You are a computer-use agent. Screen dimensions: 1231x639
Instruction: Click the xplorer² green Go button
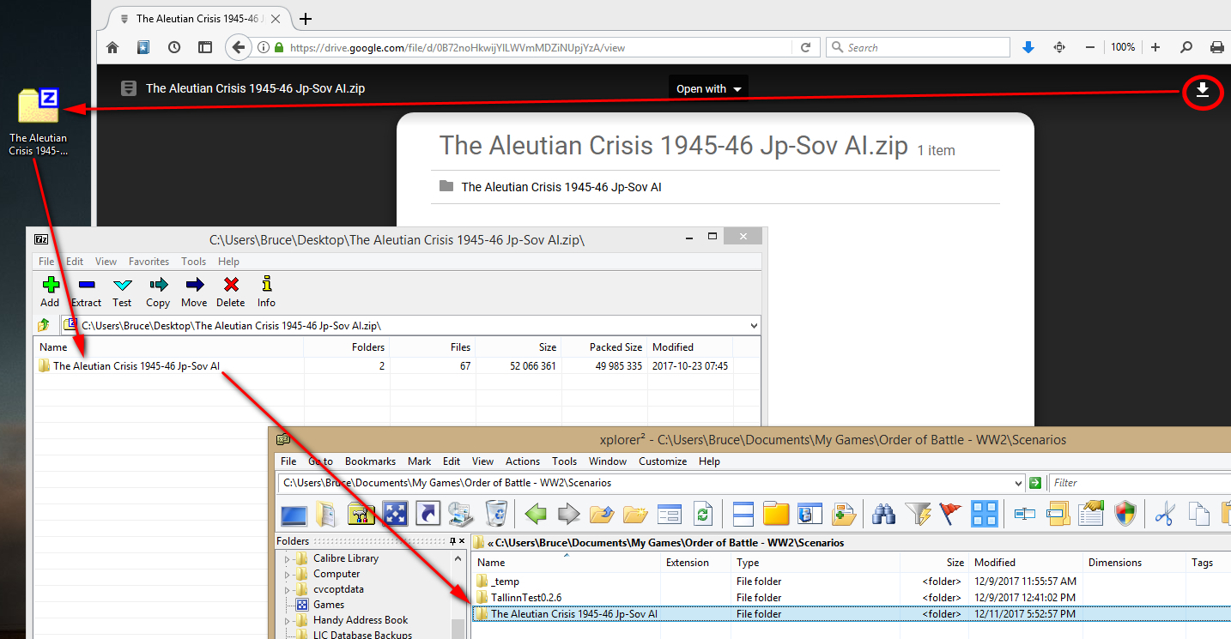[1035, 483]
